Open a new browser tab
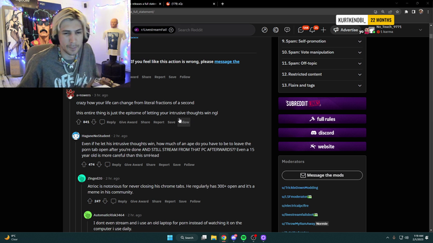 [223, 4]
